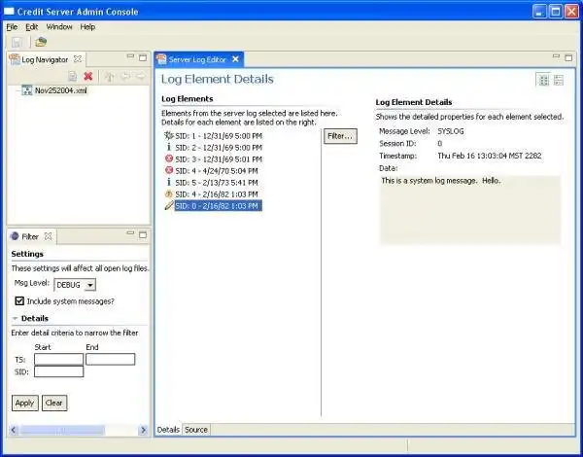Switch to the Details tab
Viewport: 583px width, 457px height.
pos(168,430)
